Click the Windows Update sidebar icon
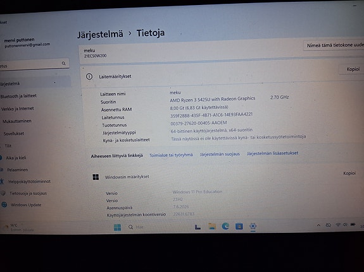364x272 pixels. pyautogui.click(x=4, y=204)
